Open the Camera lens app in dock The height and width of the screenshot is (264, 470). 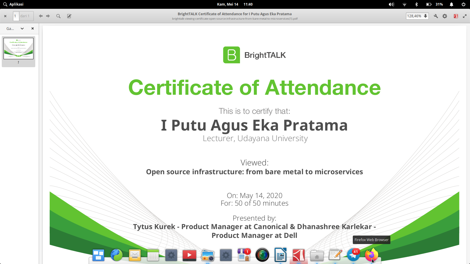click(x=262, y=255)
